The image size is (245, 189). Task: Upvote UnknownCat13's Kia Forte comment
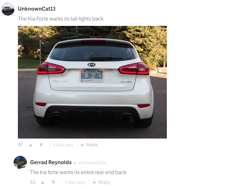pos(30,145)
